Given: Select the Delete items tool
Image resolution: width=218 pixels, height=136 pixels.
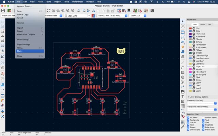Looking at the screenshot, I should (183, 116).
